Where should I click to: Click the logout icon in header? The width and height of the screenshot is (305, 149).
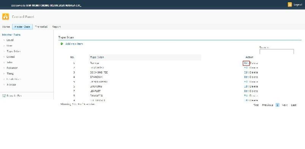(290, 5)
